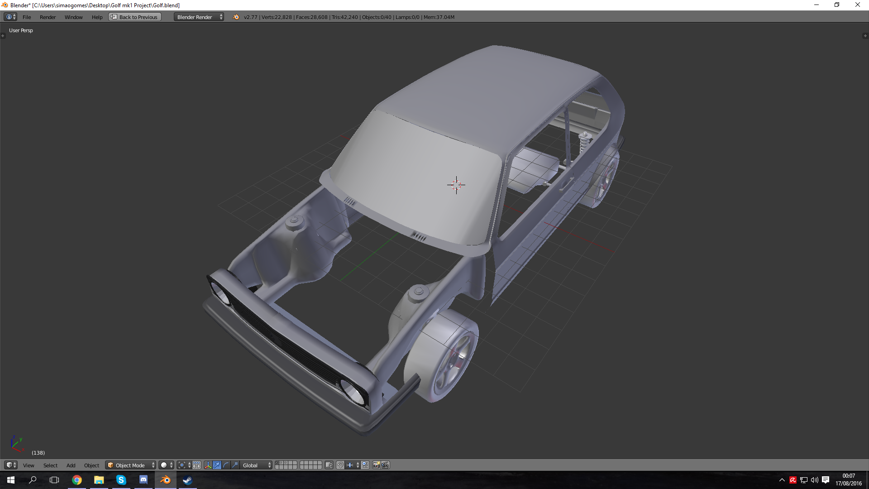Open the Object Mode dropdown
Screen dimensions: 869x489
coord(130,465)
